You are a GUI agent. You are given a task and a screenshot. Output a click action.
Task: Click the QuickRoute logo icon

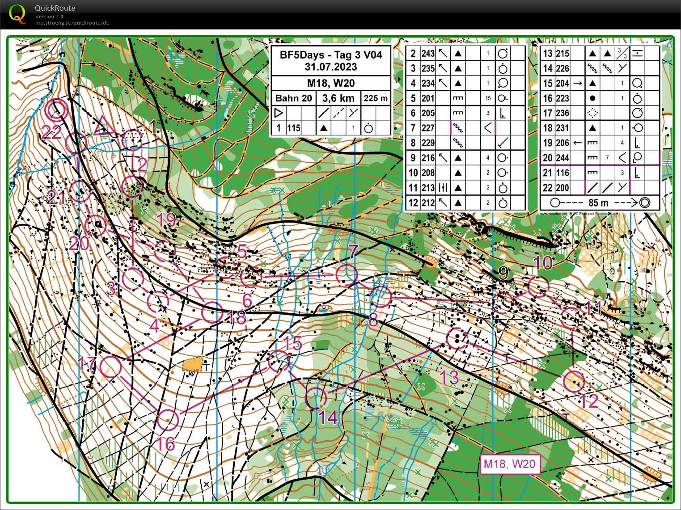[17, 14]
